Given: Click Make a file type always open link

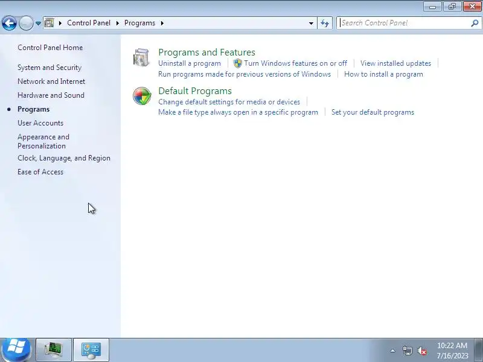Looking at the screenshot, I should tap(238, 112).
